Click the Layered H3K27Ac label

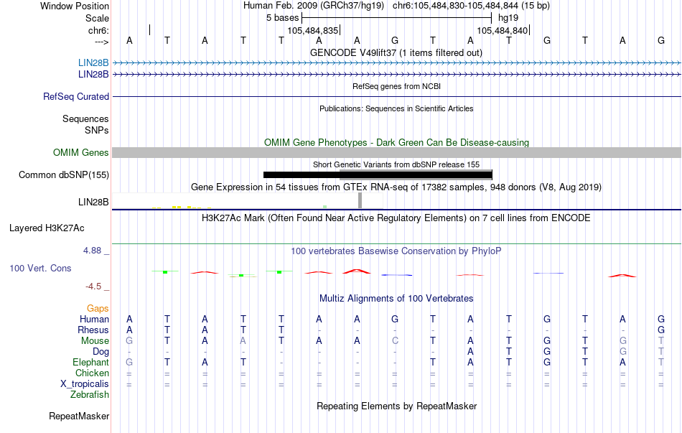[x=47, y=228]
